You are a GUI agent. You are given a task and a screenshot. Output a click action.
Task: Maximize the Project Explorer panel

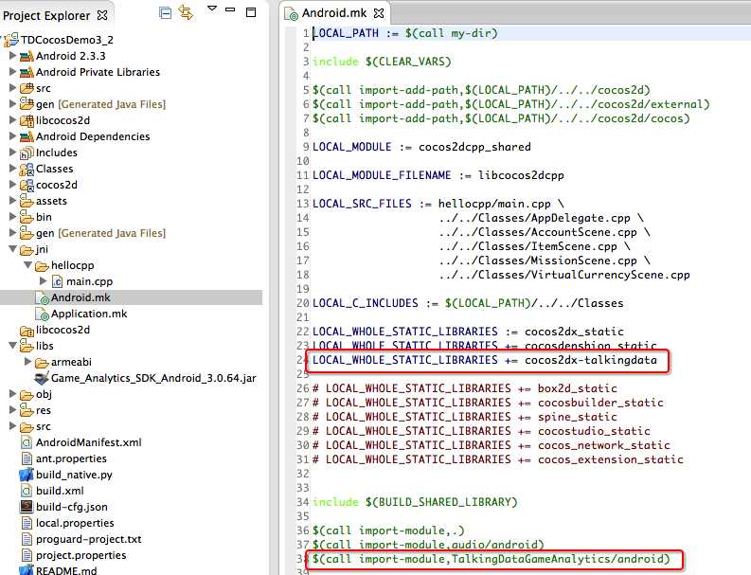[251, 12]
